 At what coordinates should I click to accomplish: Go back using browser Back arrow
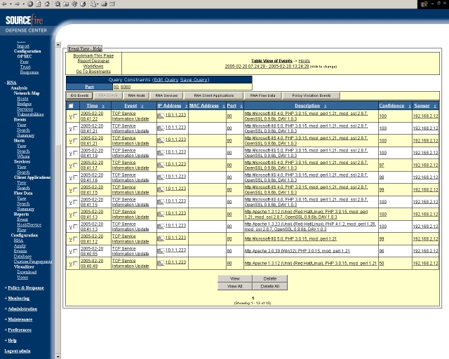tap(4, 4)
